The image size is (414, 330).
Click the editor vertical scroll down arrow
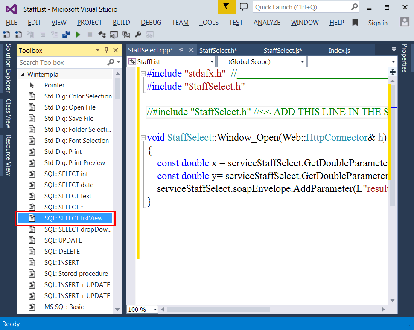tap(392, 300)
